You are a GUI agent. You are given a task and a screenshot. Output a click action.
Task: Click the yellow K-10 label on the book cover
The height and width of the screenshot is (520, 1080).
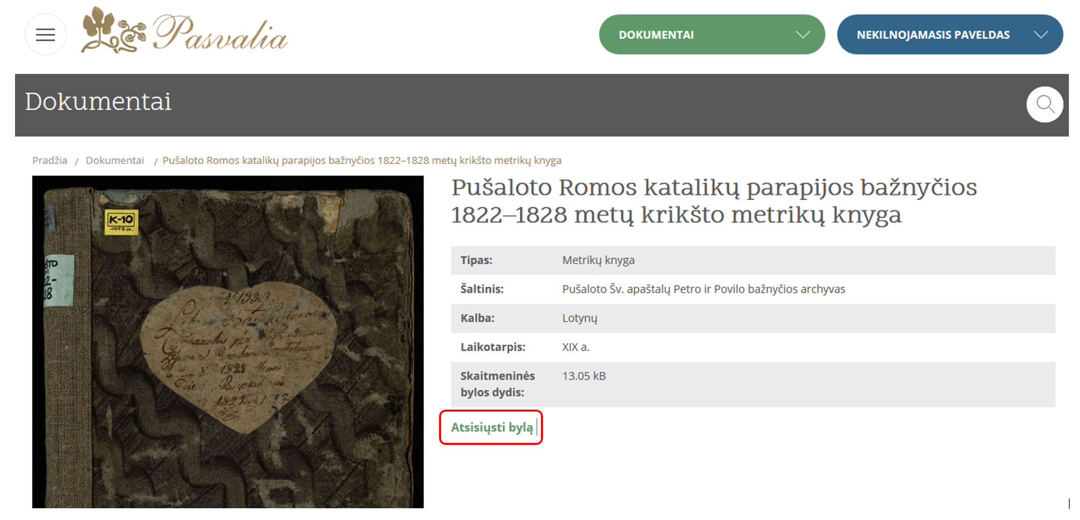121,221
